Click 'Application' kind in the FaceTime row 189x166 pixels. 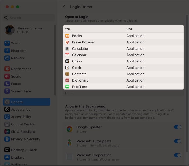point(135,87)
